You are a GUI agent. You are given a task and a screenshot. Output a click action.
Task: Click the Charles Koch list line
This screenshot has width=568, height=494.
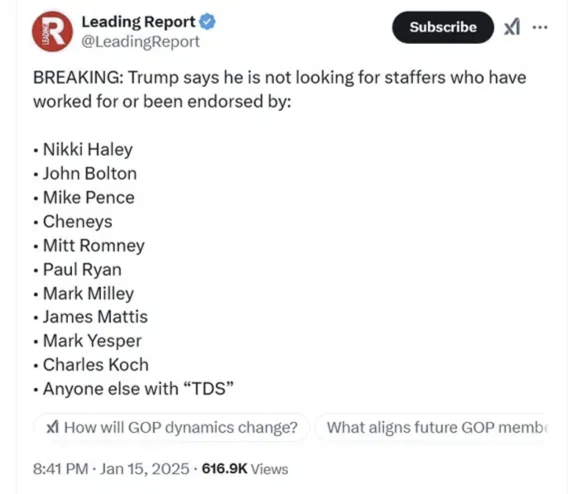click(x=96, y=365)
